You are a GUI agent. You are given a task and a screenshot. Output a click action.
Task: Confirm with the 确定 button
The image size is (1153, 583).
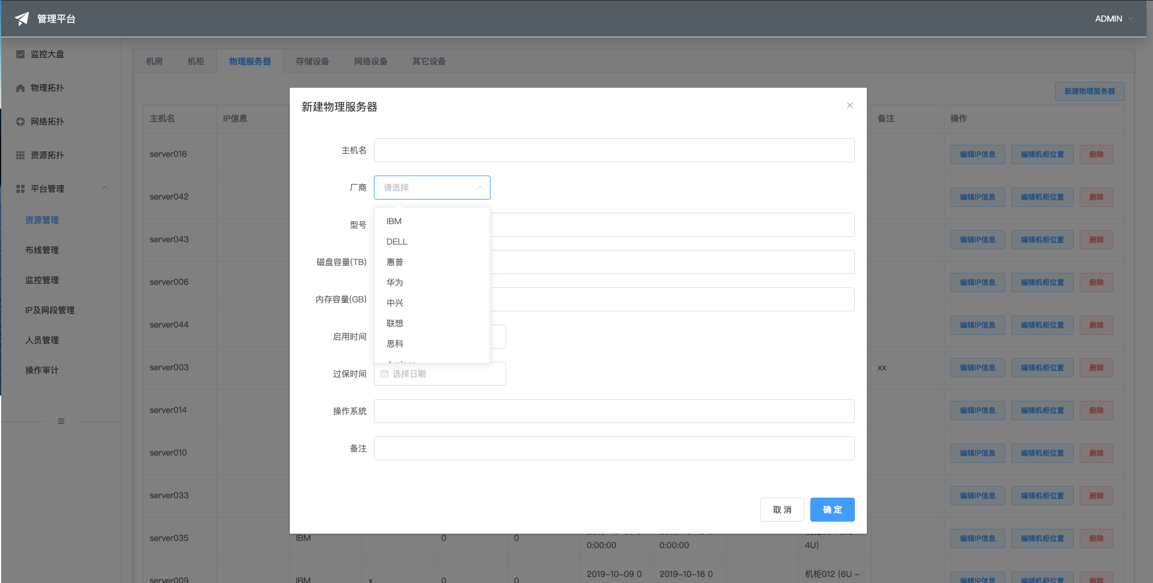(x=833, y=510)
